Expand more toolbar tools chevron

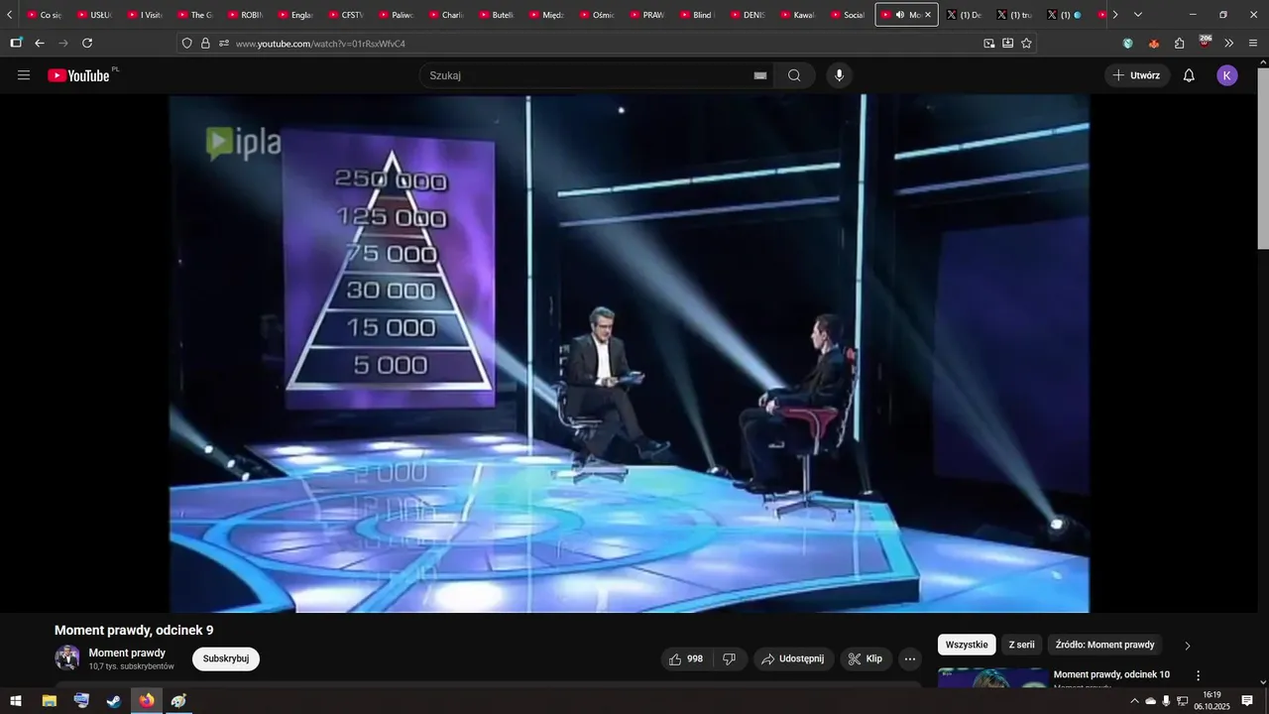tap(1229, 44)
